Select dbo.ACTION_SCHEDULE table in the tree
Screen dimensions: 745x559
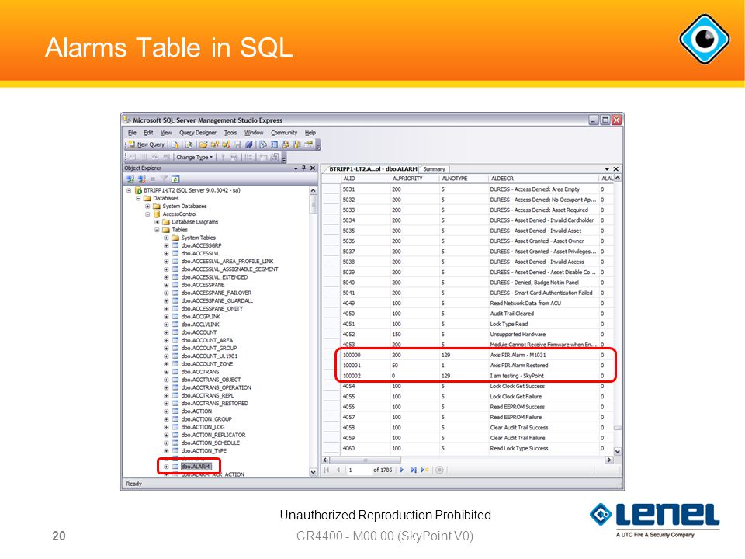(x=210, y=443)
